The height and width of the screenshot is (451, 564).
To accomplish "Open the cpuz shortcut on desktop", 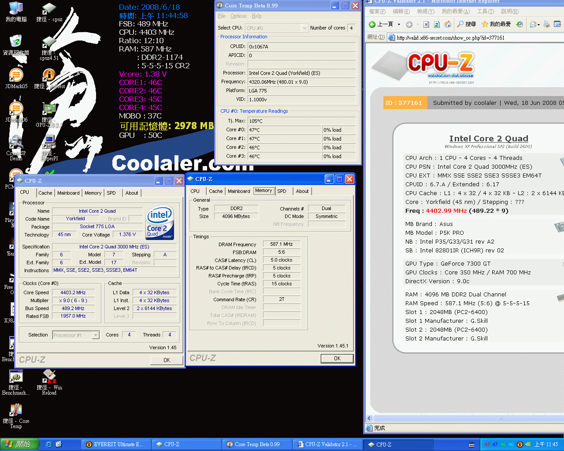I will 49,11.
